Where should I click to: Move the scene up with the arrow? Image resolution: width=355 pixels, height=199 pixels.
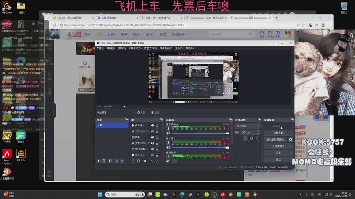click(117, 161)
